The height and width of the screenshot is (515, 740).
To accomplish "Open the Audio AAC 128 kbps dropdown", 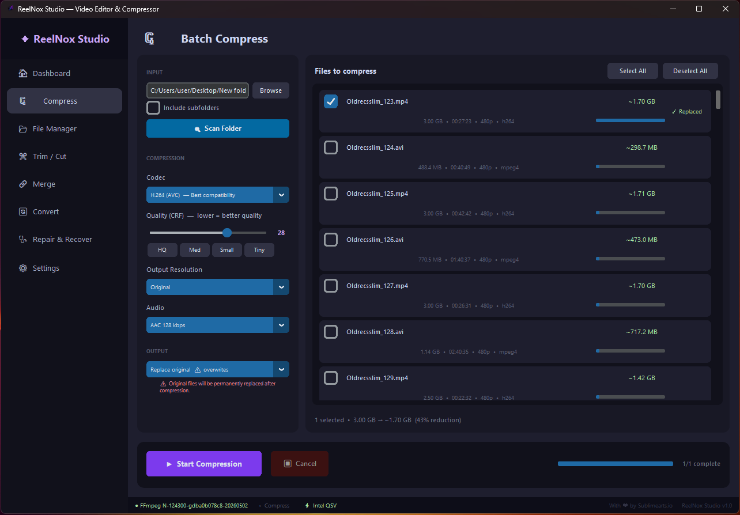I will [x=218, y=325].
